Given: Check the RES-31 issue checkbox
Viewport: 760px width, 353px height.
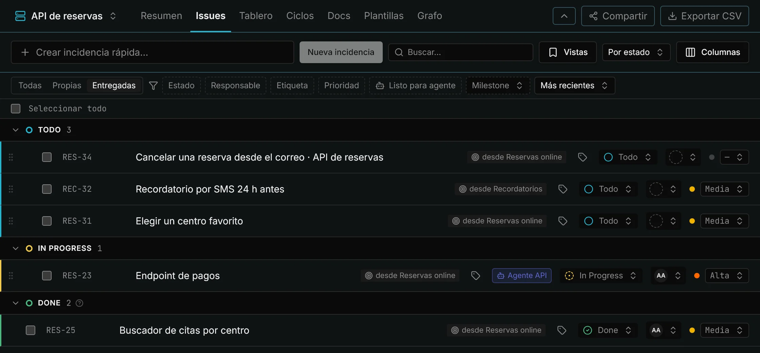Looking at the screenshot, I should coord(47,221).
